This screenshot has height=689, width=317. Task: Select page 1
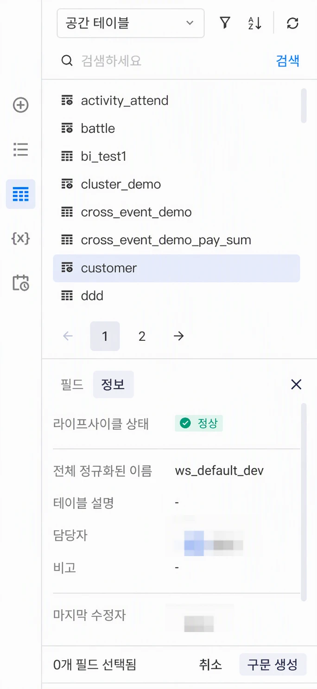[105, 336]
